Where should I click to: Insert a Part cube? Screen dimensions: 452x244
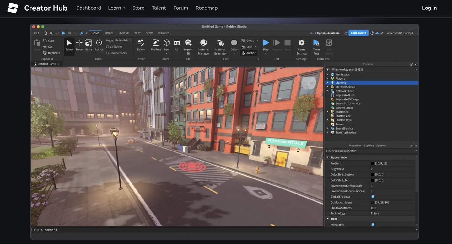click(x=167, y=45)
